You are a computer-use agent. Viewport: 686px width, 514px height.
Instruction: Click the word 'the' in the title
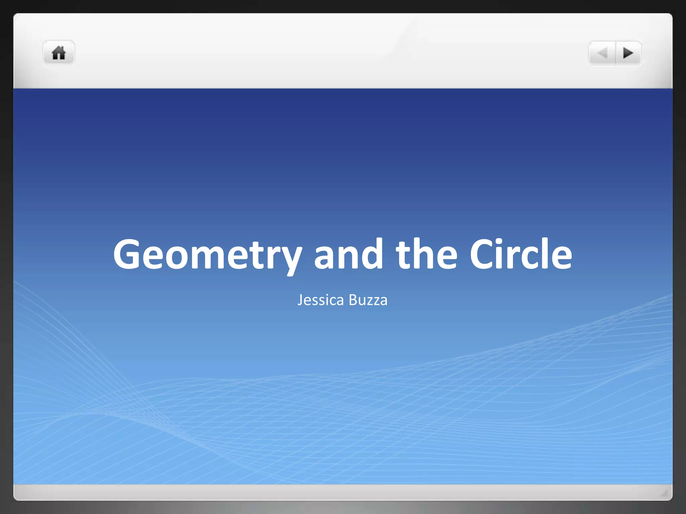(x=426, y=254)
